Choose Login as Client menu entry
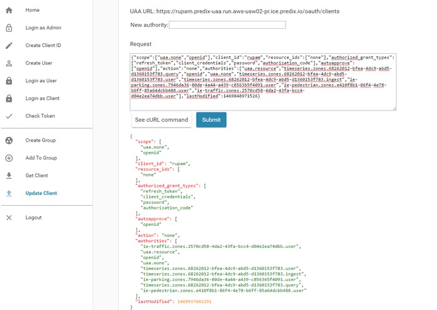 [x=42, y=98]
